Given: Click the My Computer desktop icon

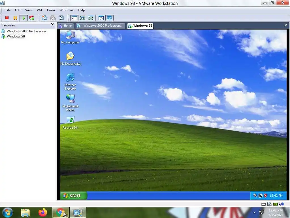Looking at the screenshot, I should pyautogui.click(x=70, y=37).
